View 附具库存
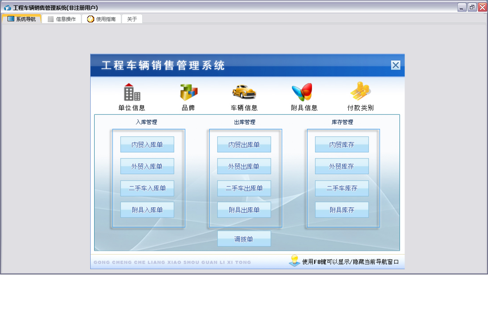Viewport: 488px width, 318px height. point(342,210)
